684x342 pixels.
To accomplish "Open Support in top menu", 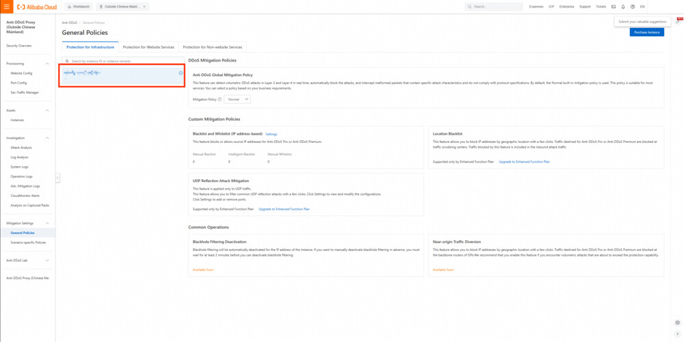I will tap(585, 7).
